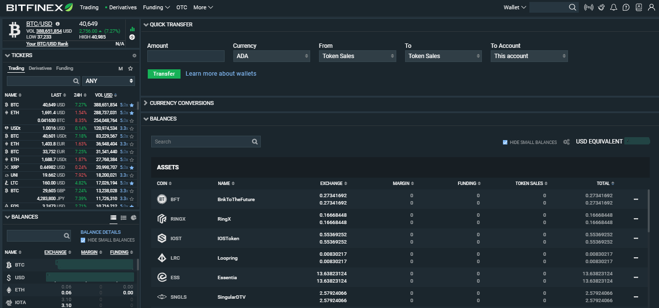Viewport: 659px width, 308px height.
Task: Click the green bar chart icon
Action: pos(132,29)
